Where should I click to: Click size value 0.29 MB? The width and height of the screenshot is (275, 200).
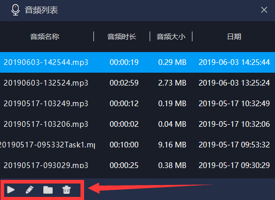[x=172, y=62]
